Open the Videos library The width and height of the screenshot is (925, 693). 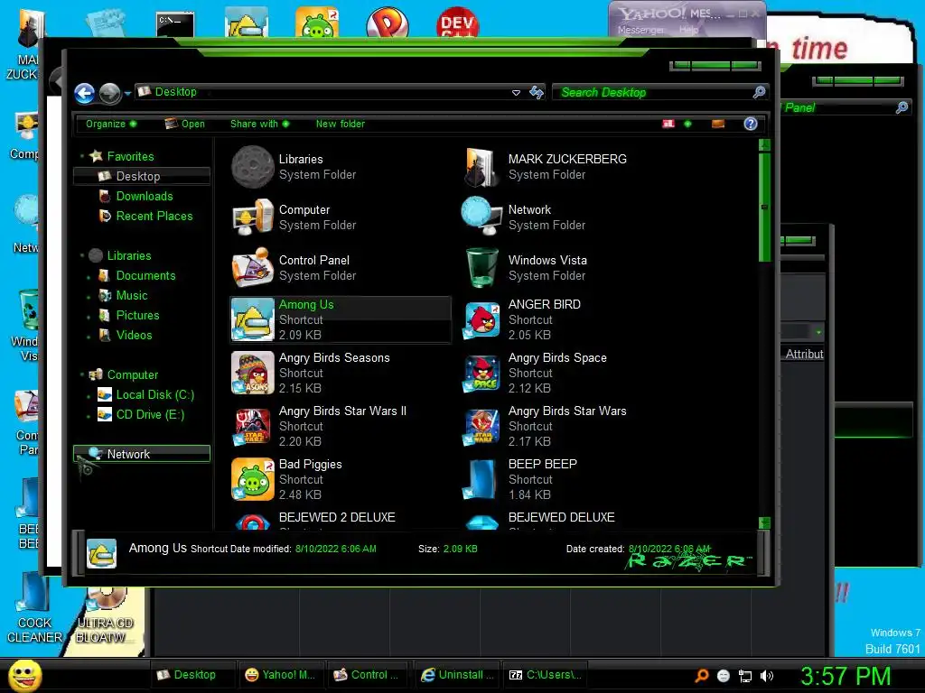click(134, 336)
